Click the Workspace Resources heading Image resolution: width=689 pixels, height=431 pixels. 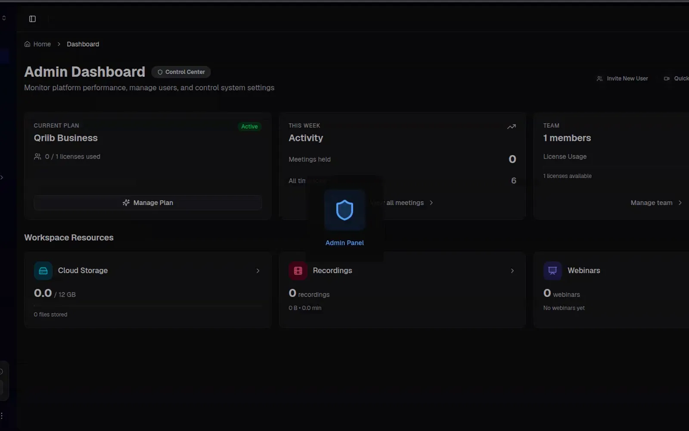tap(69, 237)
